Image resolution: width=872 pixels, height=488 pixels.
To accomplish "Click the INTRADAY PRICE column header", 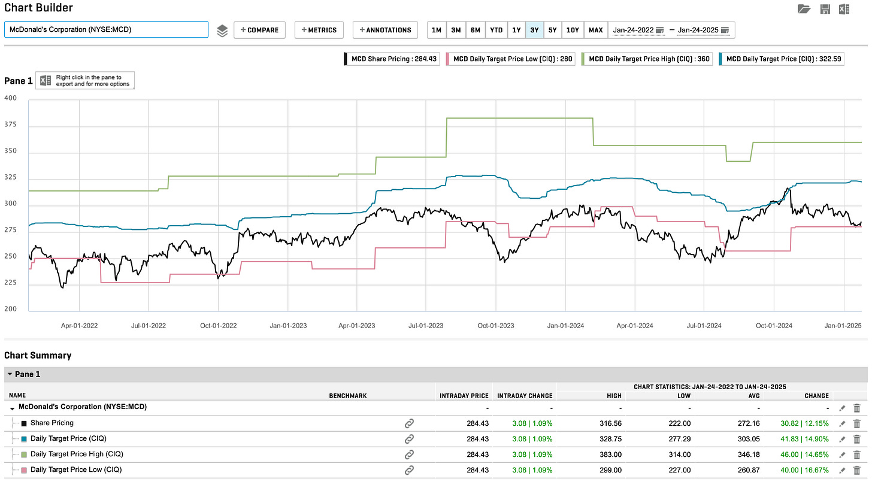I will [x=464, y=396].
